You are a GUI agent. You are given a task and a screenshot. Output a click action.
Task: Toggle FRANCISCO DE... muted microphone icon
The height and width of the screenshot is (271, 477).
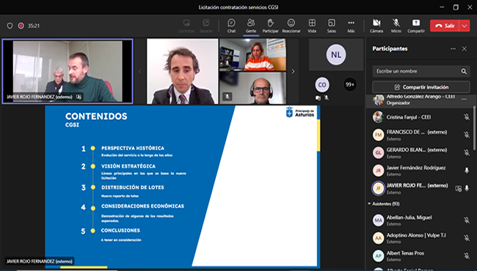click(x=467, y=135)
